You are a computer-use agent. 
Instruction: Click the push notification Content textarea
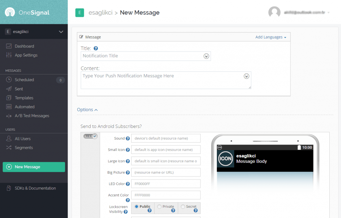[166, 80]
